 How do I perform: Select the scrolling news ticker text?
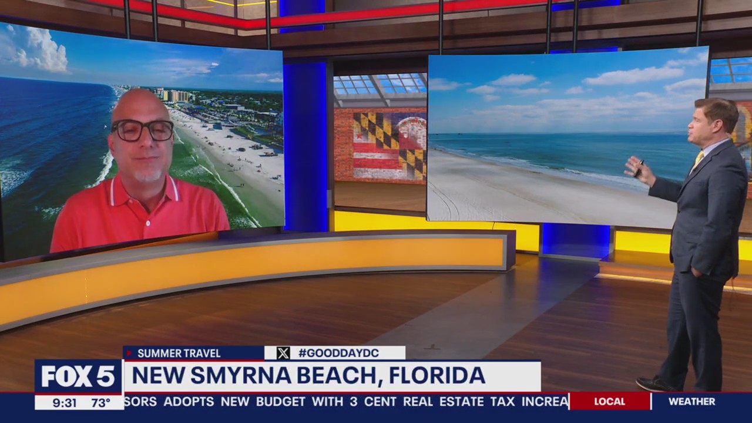[341, 402]
